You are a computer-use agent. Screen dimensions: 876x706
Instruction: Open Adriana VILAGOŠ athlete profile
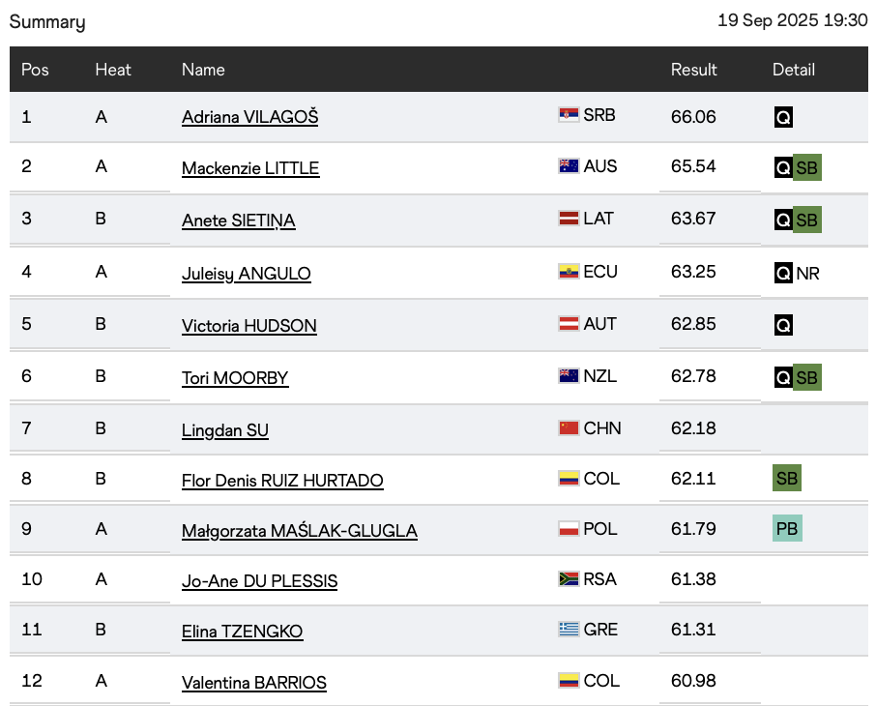[249, 117]
